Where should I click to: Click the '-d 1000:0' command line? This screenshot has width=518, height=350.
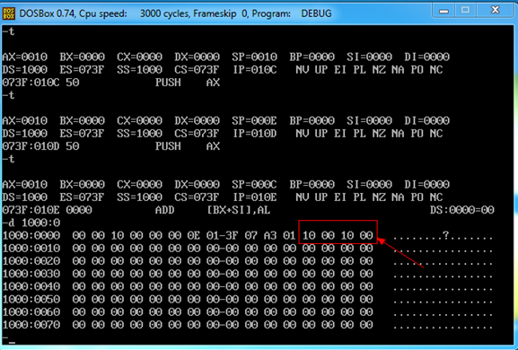[31, 223]
